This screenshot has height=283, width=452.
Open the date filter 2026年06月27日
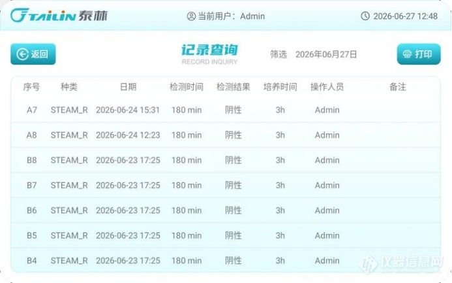click(x=326, y=54)
